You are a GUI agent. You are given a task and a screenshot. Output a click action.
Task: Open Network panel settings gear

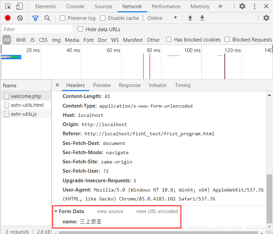point(266,18)
